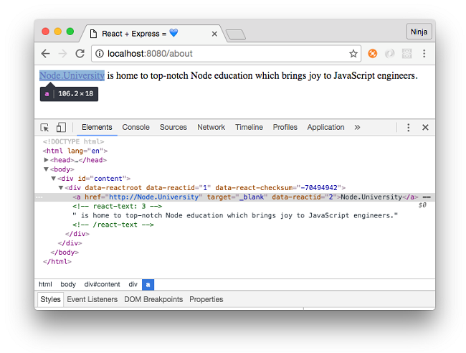Image resolution: width=466 pixels, height=353 pixels.
Task: Click the body breadcrumb
Action: click(68, 285)
